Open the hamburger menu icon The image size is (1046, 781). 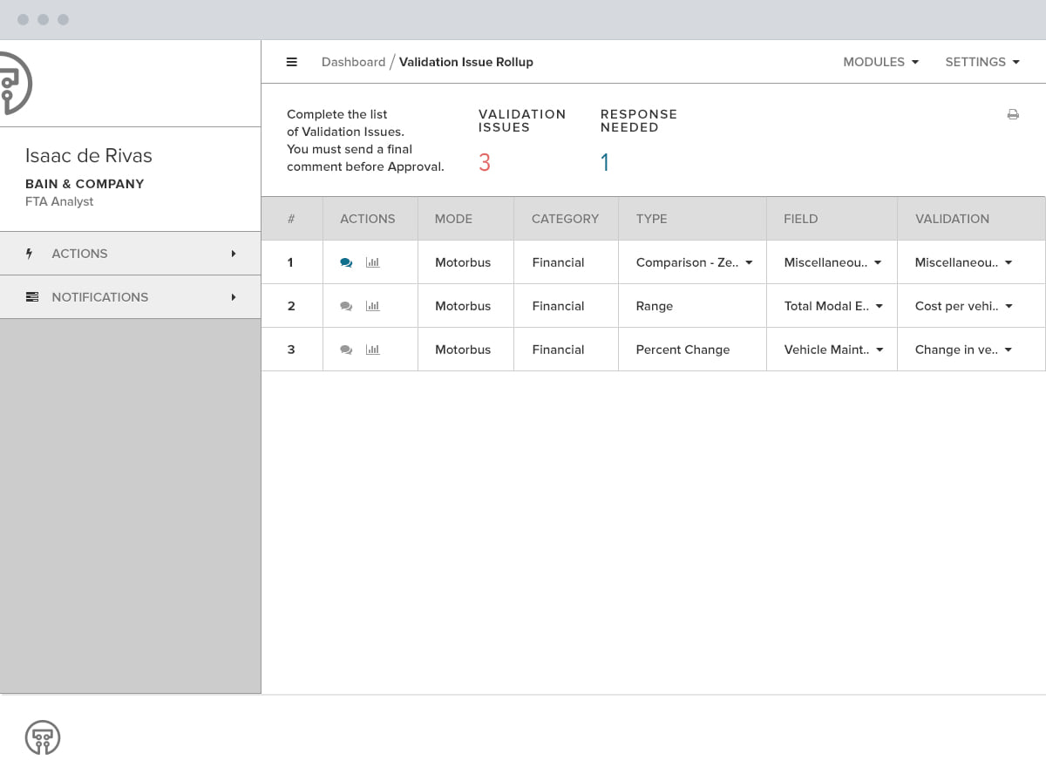tap(292, 62)
